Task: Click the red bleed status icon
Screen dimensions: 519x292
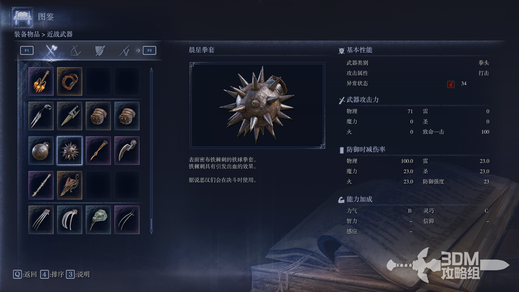Action: point(451,84)
